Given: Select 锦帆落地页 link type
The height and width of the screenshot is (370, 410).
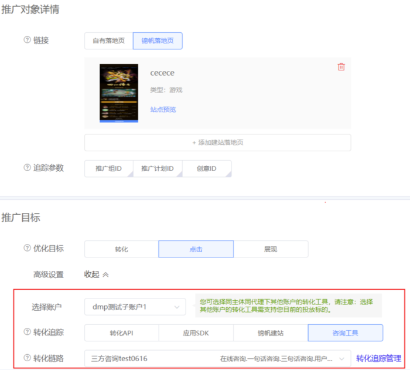Looking at the screenshot, I should 158,40.
